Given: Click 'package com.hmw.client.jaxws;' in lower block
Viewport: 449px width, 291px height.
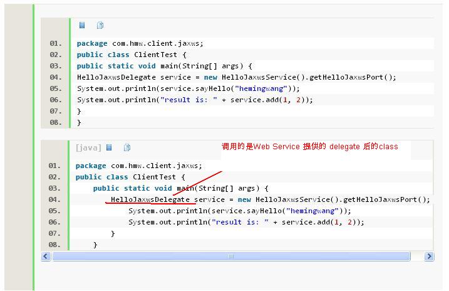Looking at the screenshot, I should click(x=139, y=166).
